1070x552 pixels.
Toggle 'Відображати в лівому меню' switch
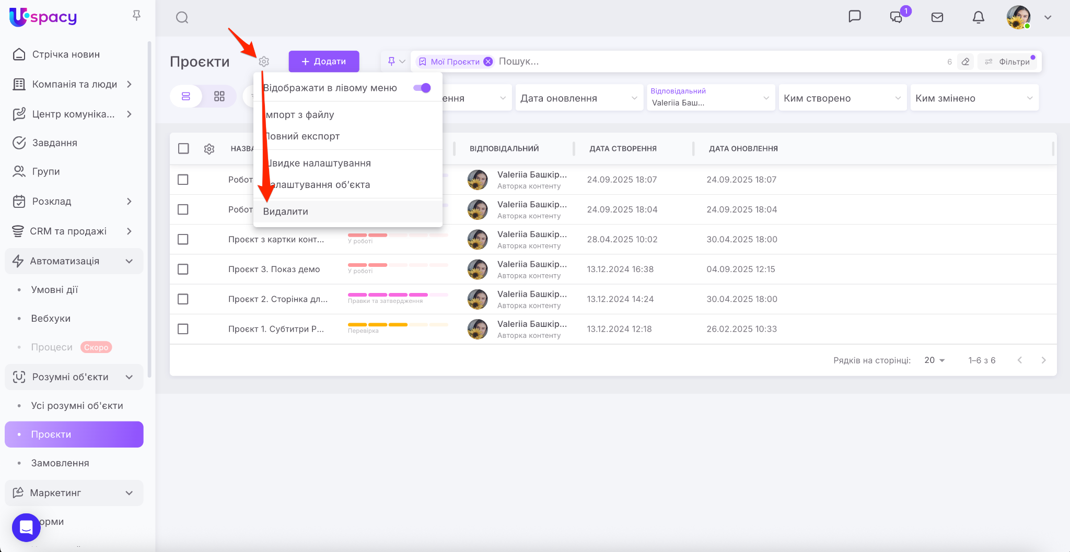pyautogui.click(x=422, y=88)
